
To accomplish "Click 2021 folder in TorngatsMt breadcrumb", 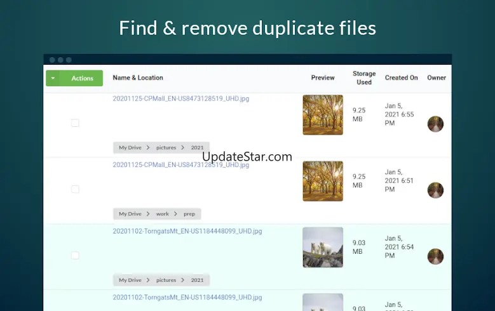I will [197, 280].
